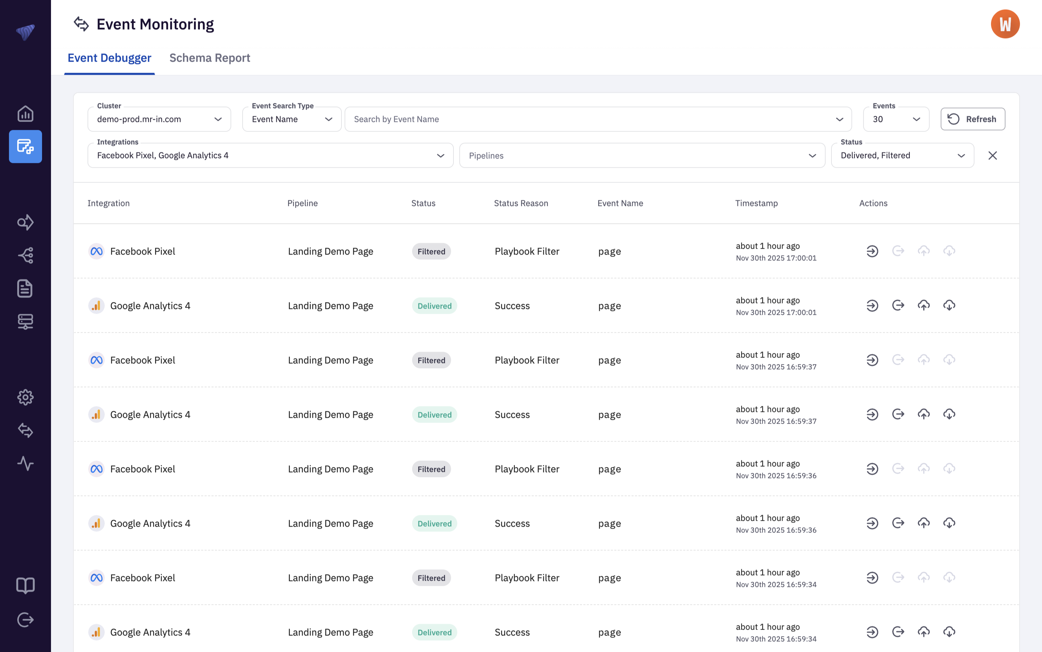Click the settings gear in sidebar
Image resolution: width=1042 pixels, height=652 pixels.
(25, 397)
